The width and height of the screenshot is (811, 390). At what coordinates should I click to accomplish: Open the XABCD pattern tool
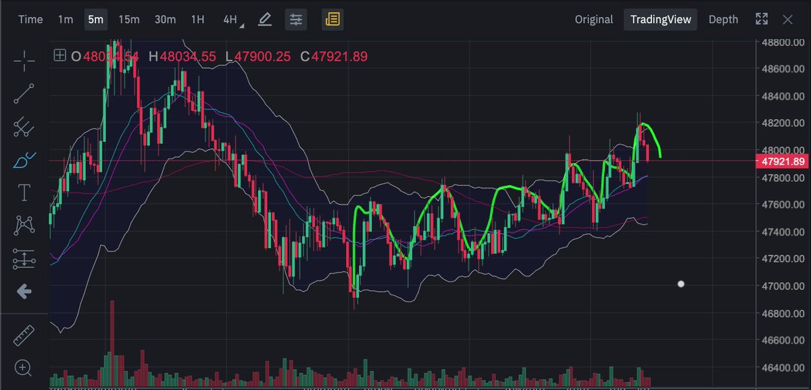[x=24, y=225]
